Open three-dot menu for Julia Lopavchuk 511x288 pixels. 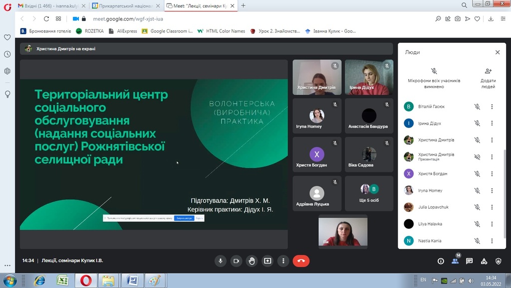pos(492,207)
